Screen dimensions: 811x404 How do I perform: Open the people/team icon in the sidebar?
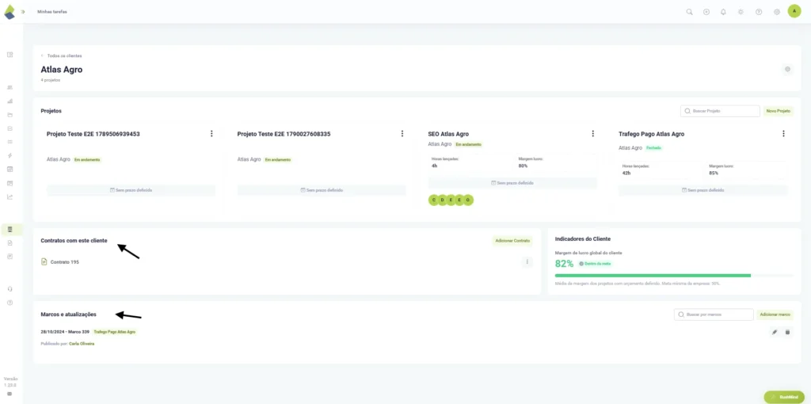(x=10, y=87)
